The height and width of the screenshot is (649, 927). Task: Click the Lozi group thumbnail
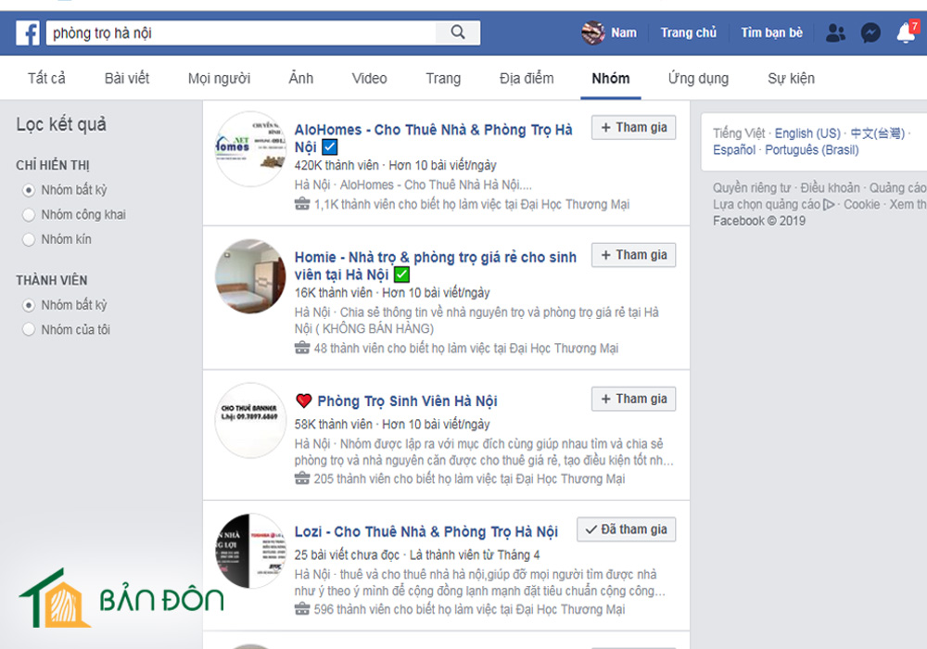[250, 551]
